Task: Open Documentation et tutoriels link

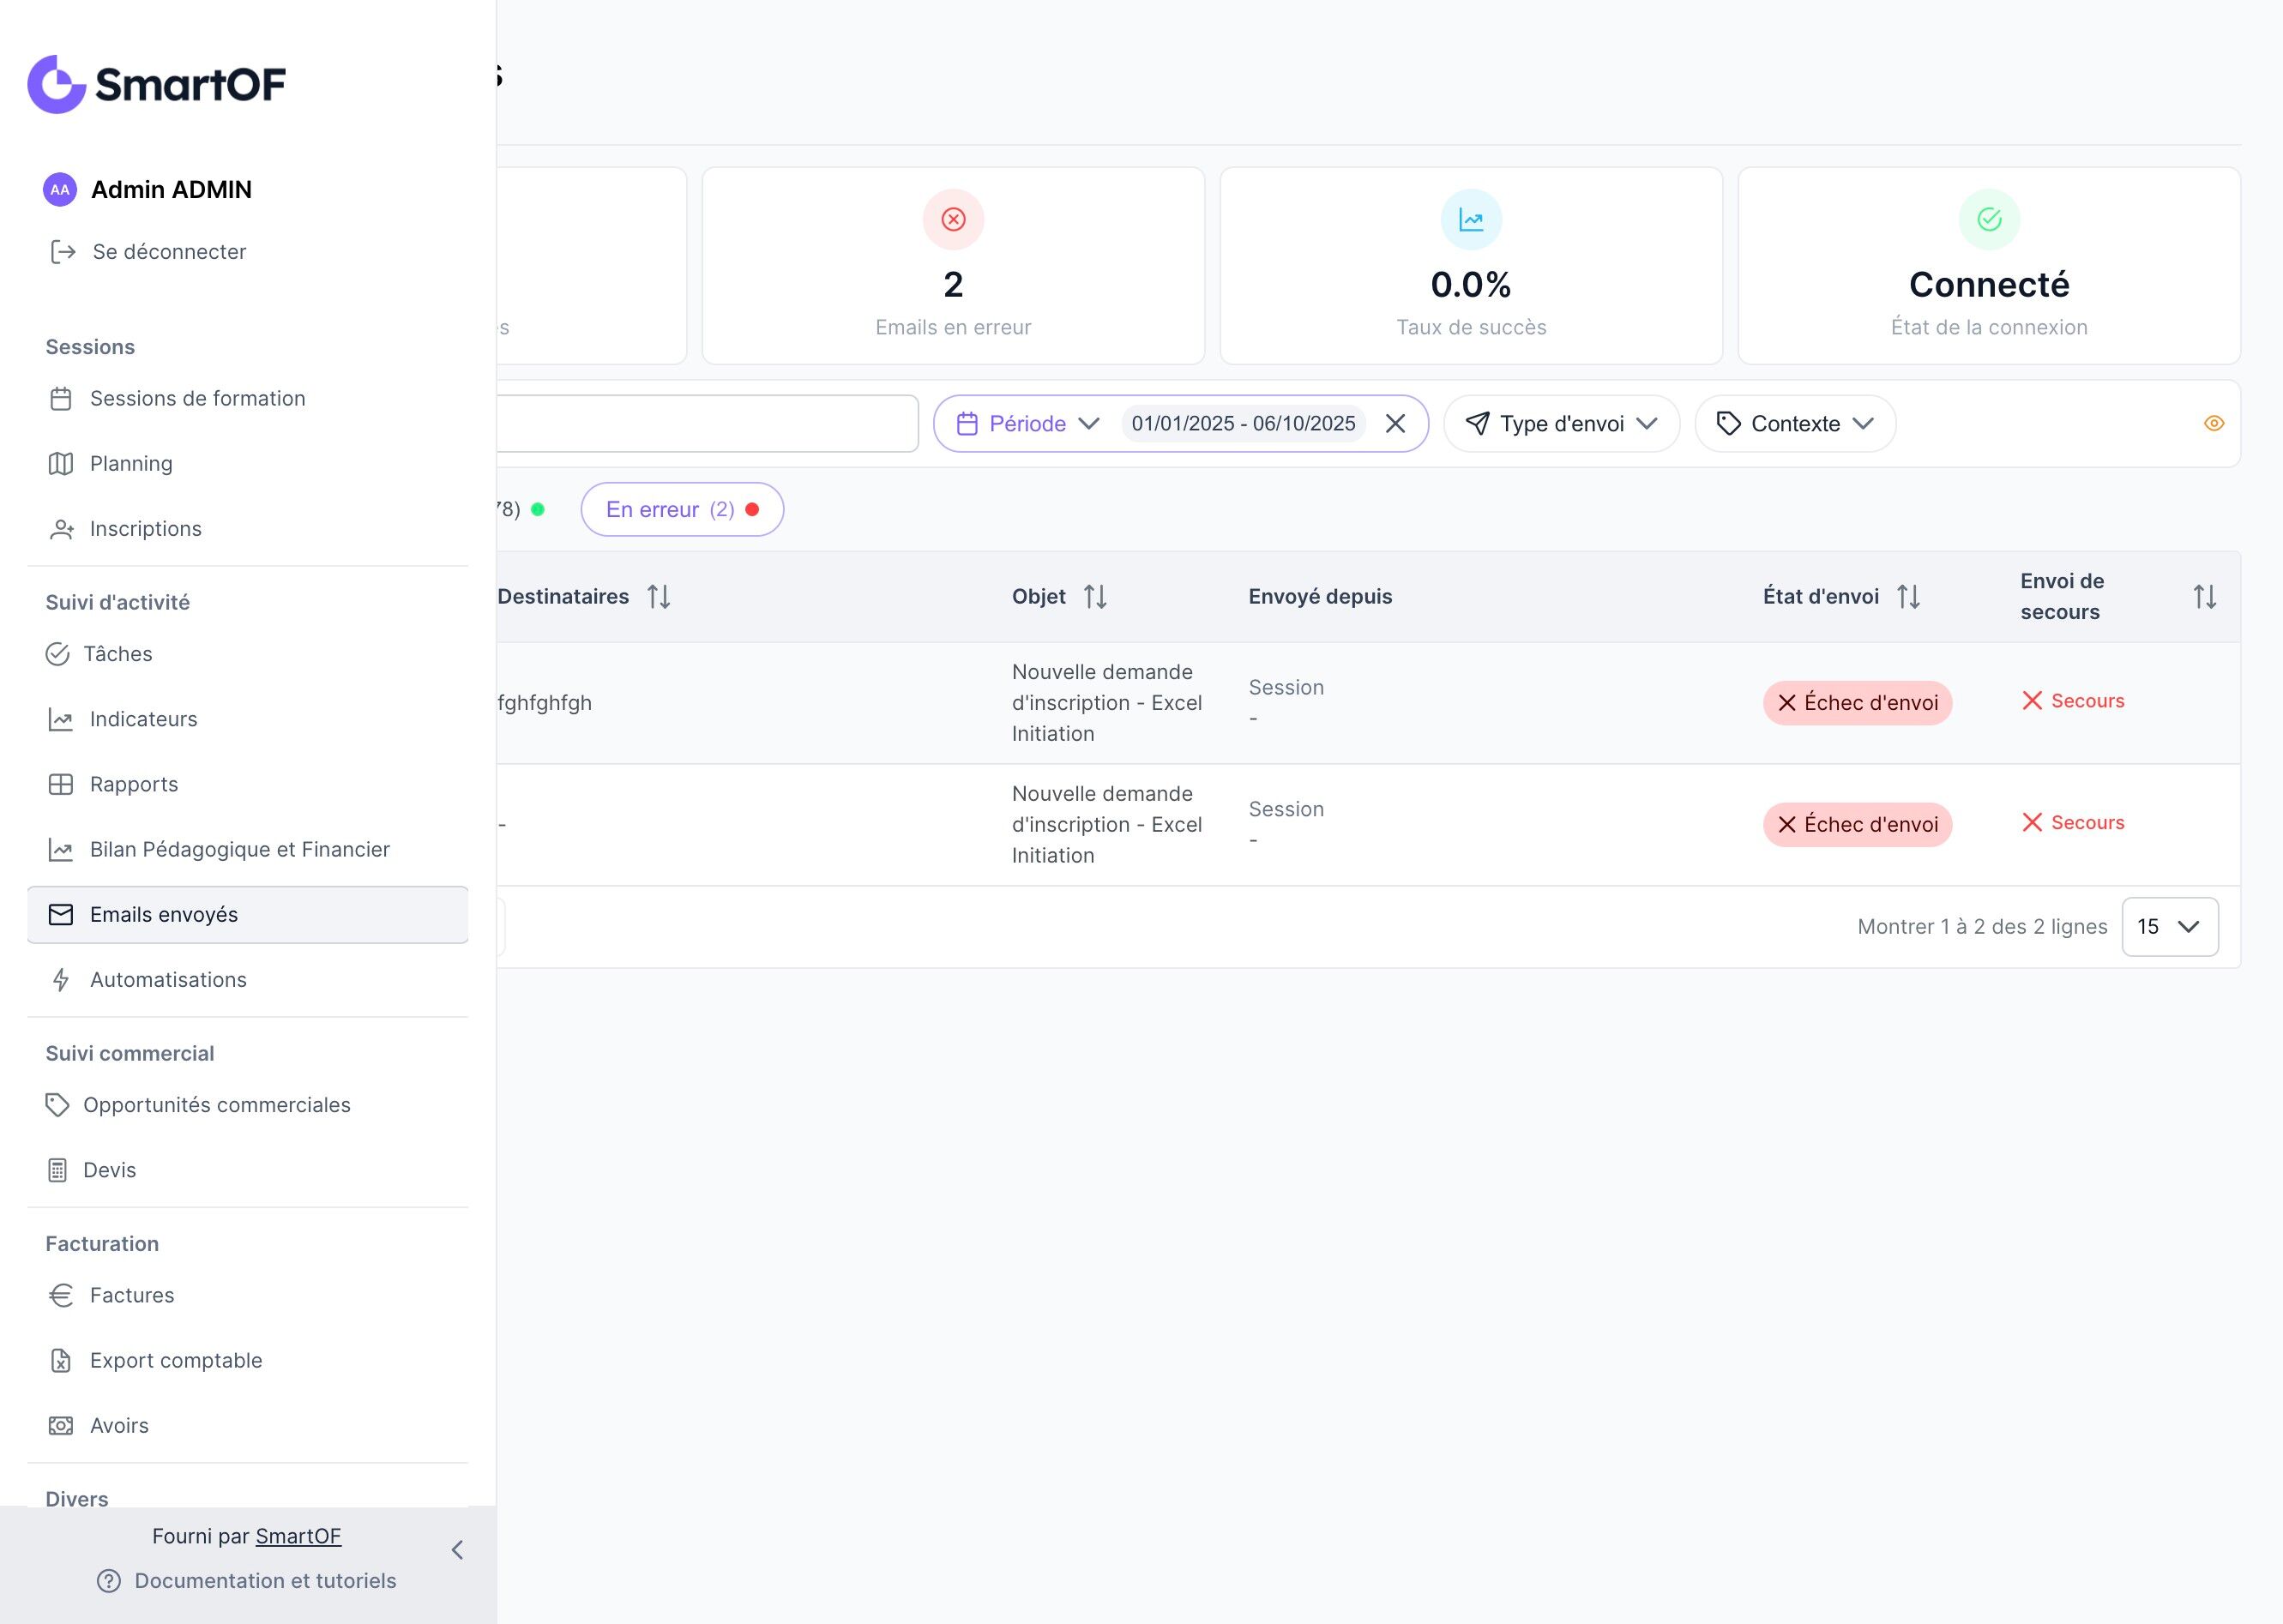Action: click(265, 1581)
